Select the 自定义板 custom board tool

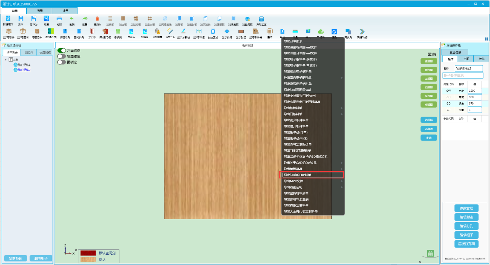[x=150, y=19]
